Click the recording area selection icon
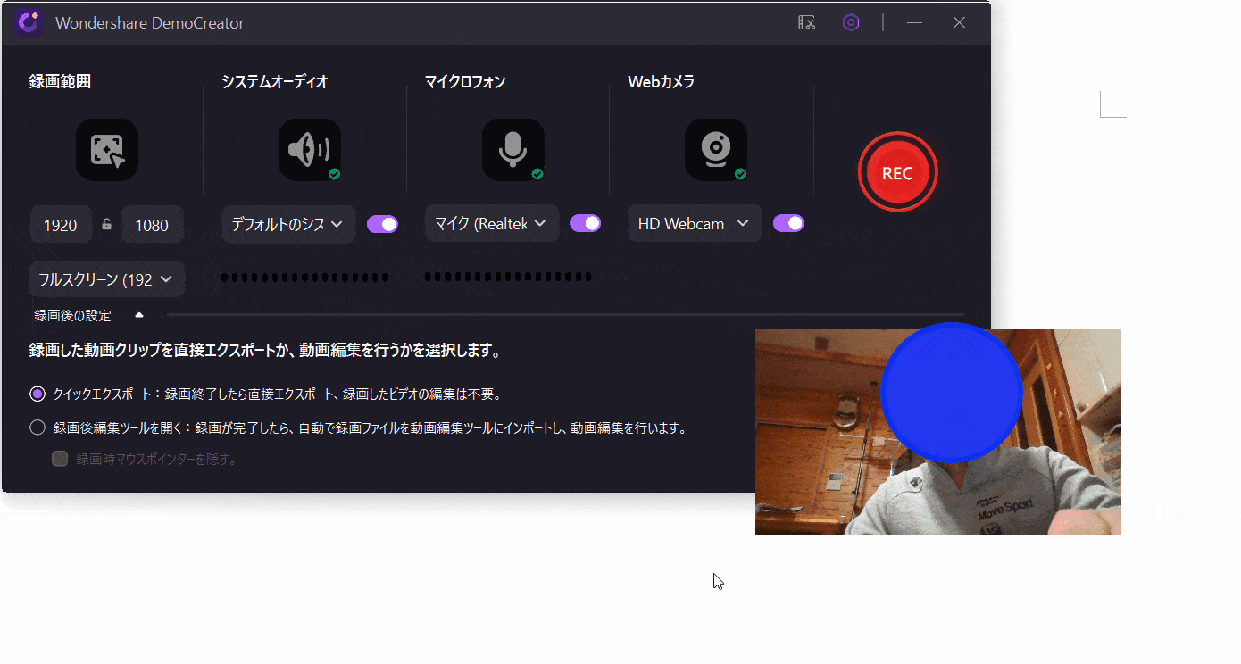Screen dimensions: 1241x664 click(107, 150)
